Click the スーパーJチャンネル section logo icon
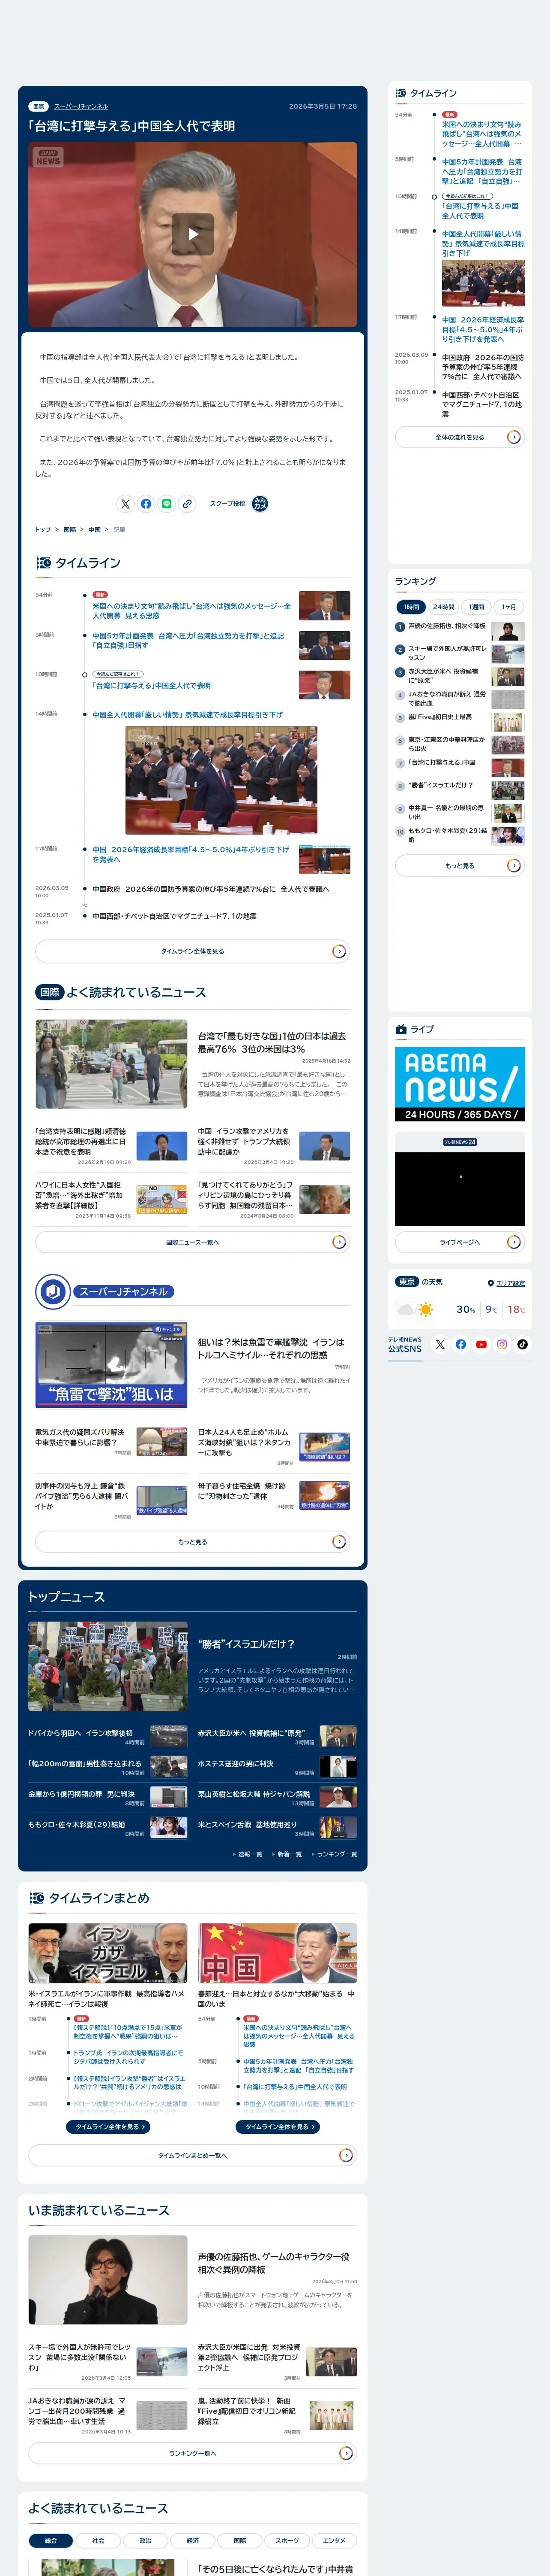Viewport: 550px width, 2576px height. pyautogui.click(x=53, y=1292)
